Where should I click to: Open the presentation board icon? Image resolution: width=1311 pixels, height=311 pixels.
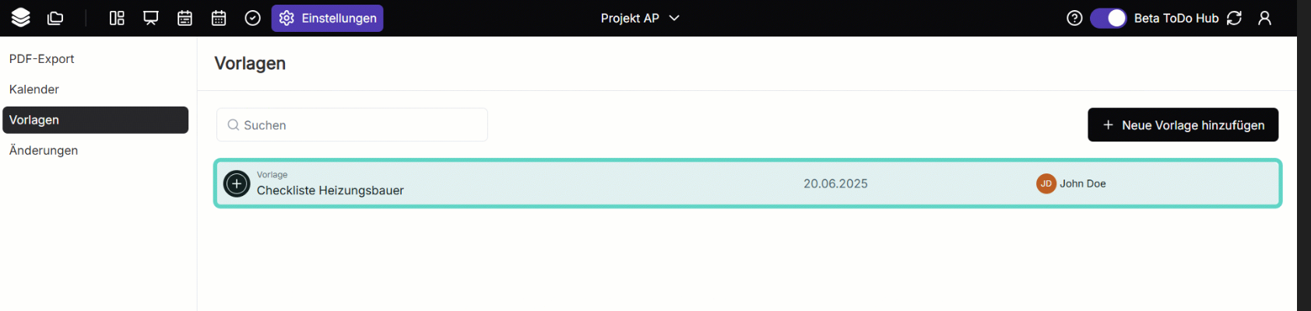coord(151,18)
